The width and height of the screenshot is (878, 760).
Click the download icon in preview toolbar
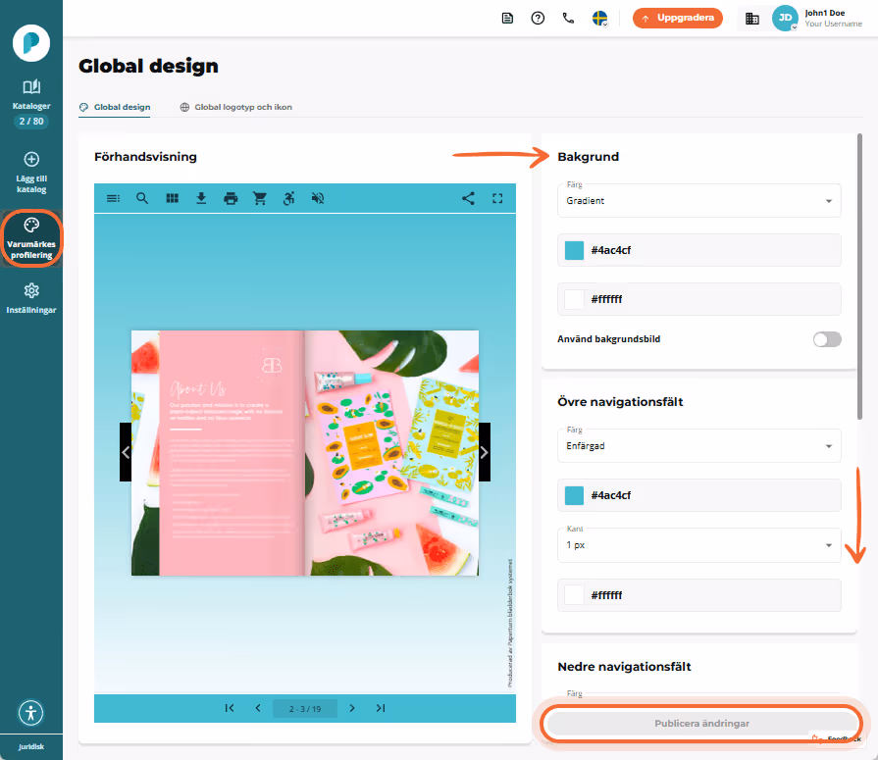(201, 198)
